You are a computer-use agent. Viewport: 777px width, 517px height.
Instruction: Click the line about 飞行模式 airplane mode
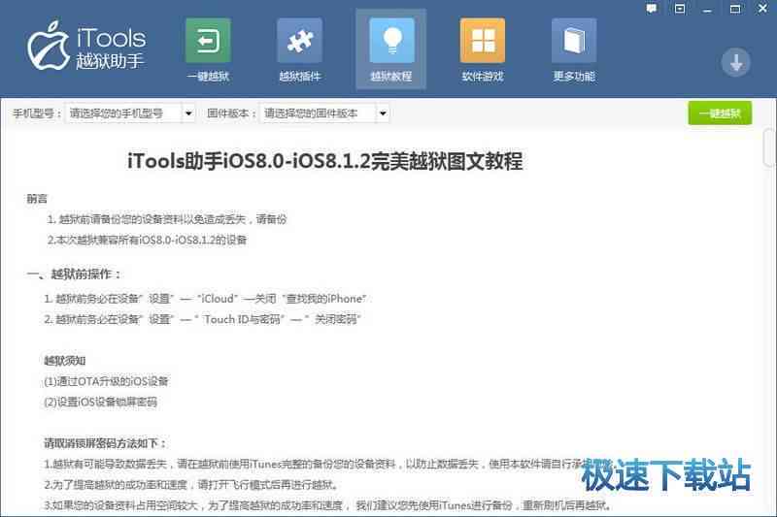pyautogui.click(x=190, y=484)
